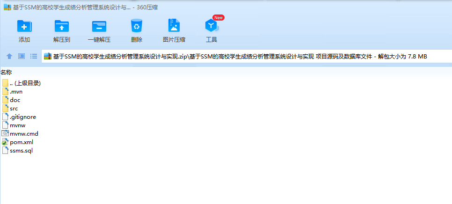Select the src folder
Screen dimensions: 452x204
click(x=10, y=109)
